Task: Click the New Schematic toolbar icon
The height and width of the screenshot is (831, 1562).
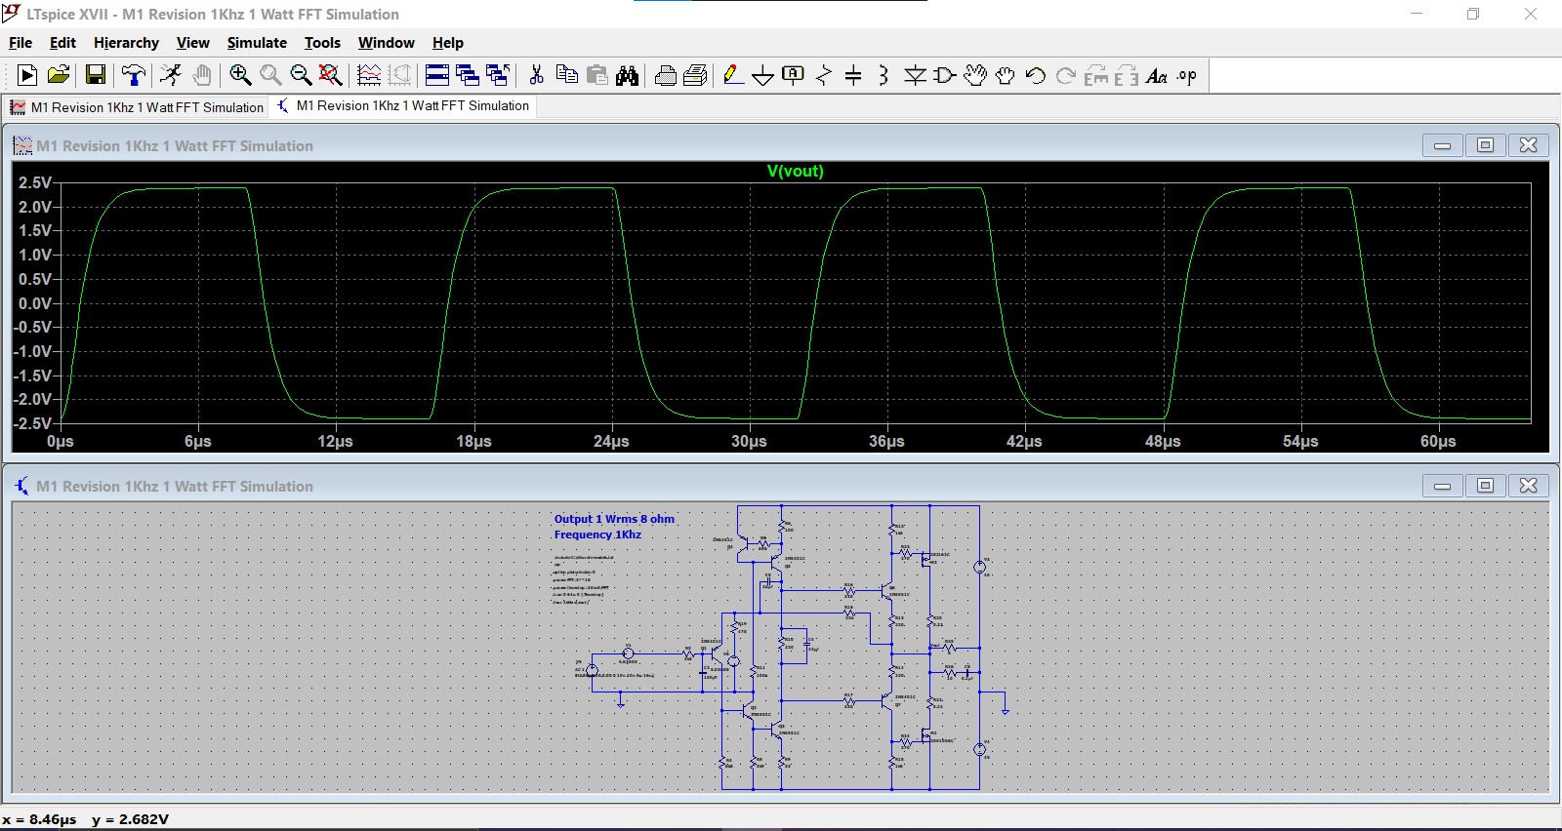Action: coord(27,75)
